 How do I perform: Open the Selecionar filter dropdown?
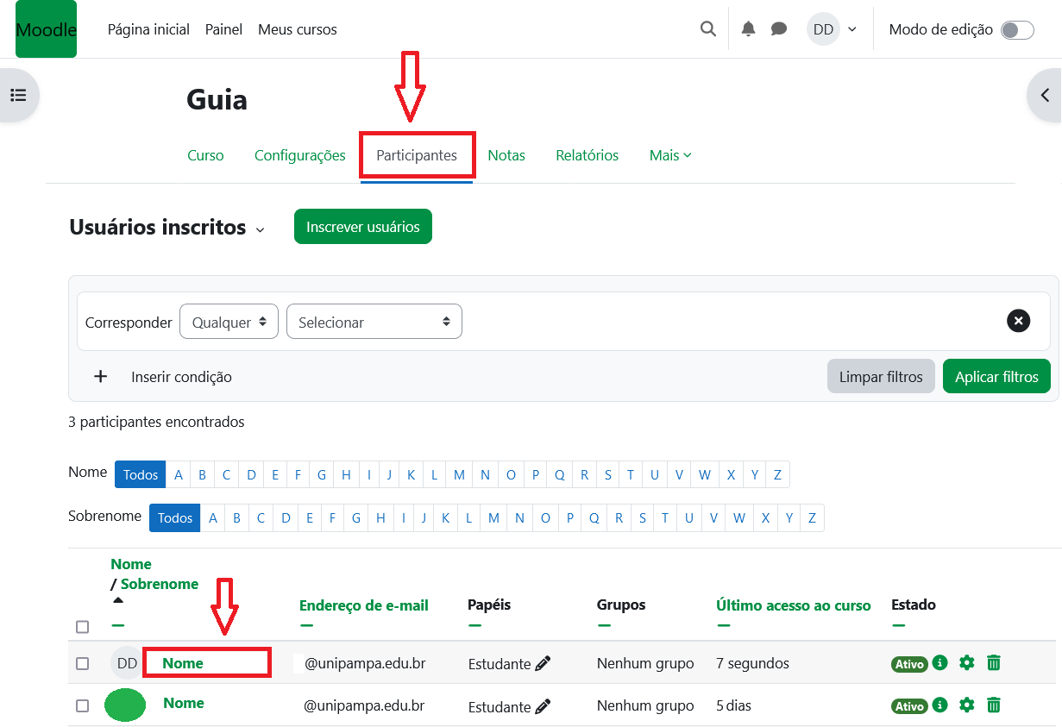pos(374,322)
